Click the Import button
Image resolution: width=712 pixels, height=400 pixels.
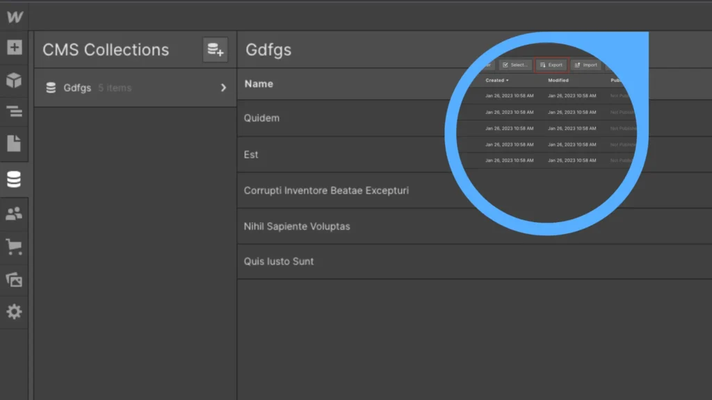coord(586,65)
